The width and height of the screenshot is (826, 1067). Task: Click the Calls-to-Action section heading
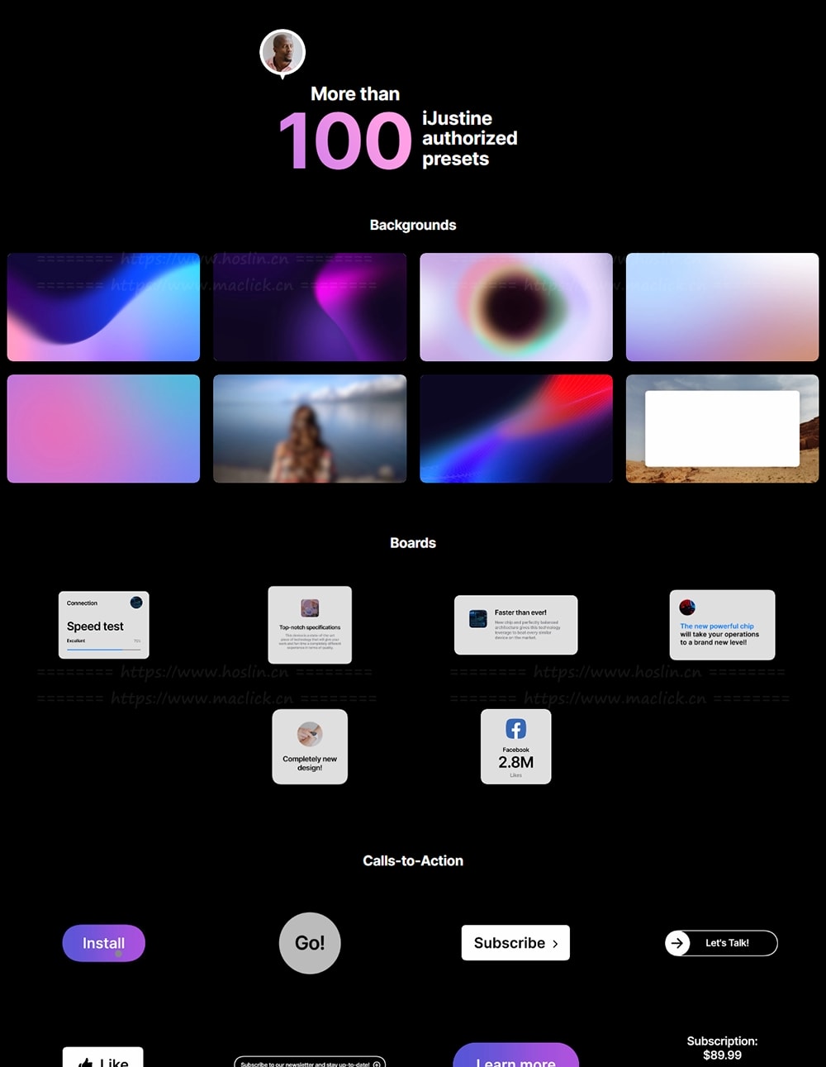413,860
